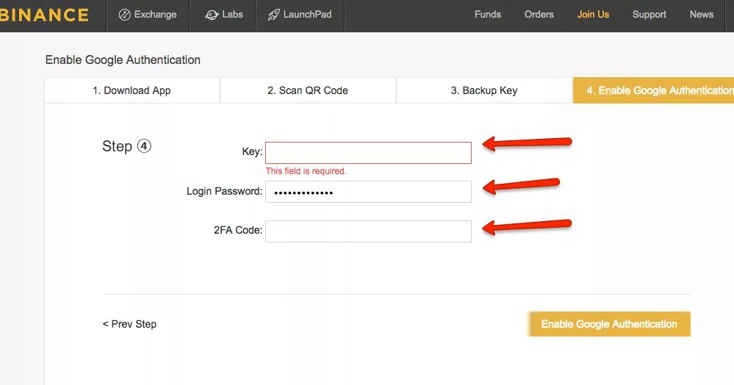Click the "Login Password:" field label

[x=224, y=191]
